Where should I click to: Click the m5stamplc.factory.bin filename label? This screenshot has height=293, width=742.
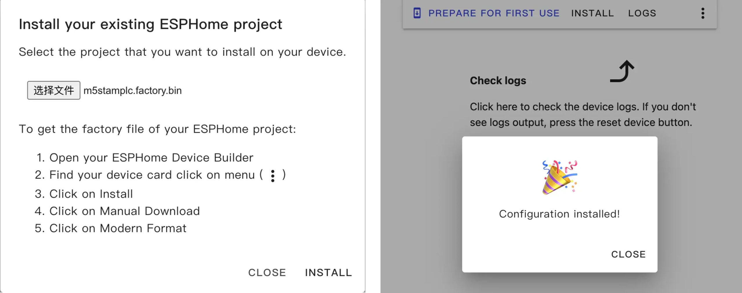point(132,91)
